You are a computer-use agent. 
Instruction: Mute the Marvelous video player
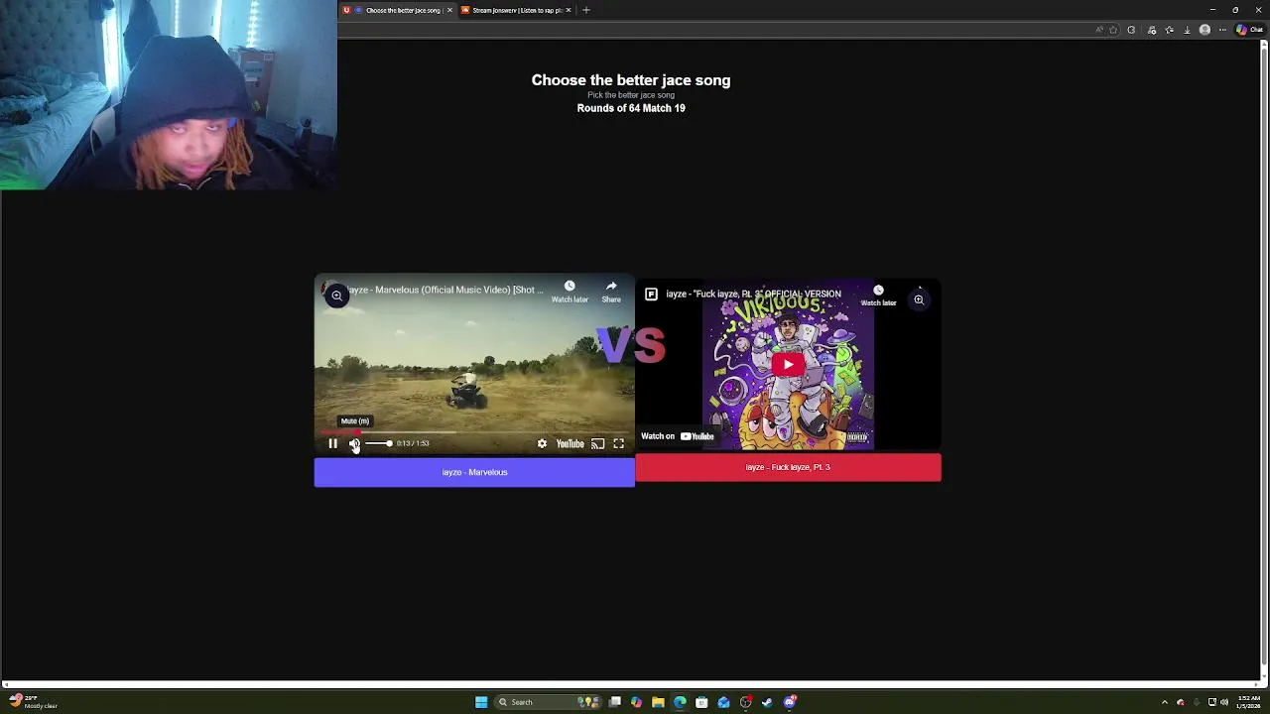(x=354, y=444)
